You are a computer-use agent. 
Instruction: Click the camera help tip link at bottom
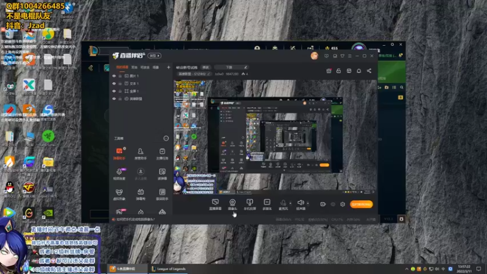[x=135, y=219]
